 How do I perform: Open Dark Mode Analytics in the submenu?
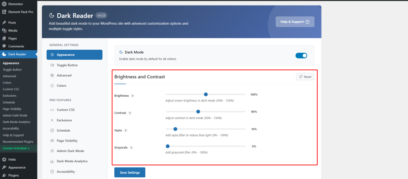pyautogui.click(x=17, y=122)
